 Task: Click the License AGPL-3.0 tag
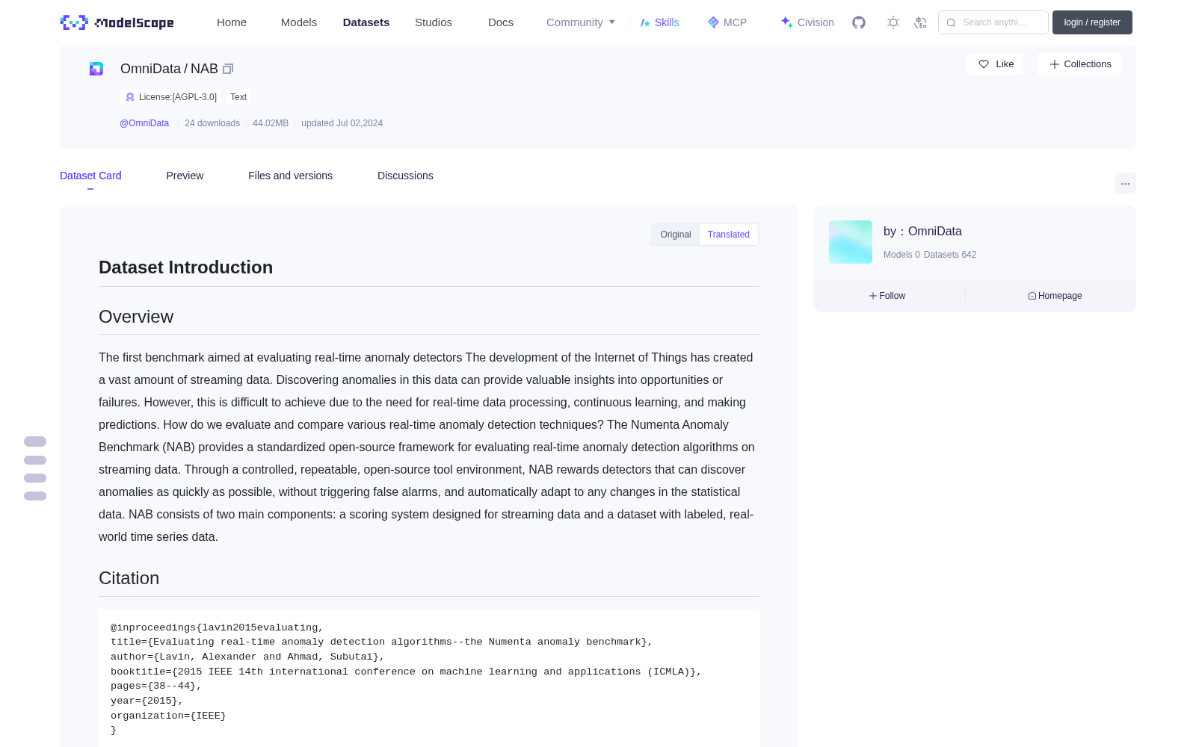click(170, 97)
